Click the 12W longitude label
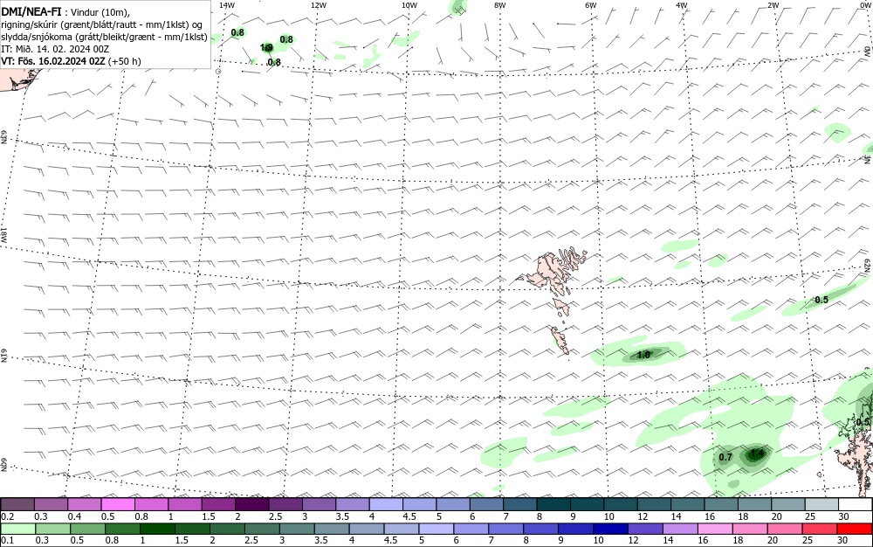 [x=319, y=5]
